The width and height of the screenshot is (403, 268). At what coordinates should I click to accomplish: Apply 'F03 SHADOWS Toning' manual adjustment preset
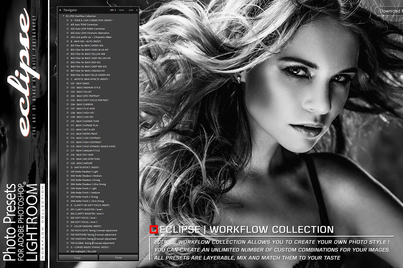pos(93,239)
